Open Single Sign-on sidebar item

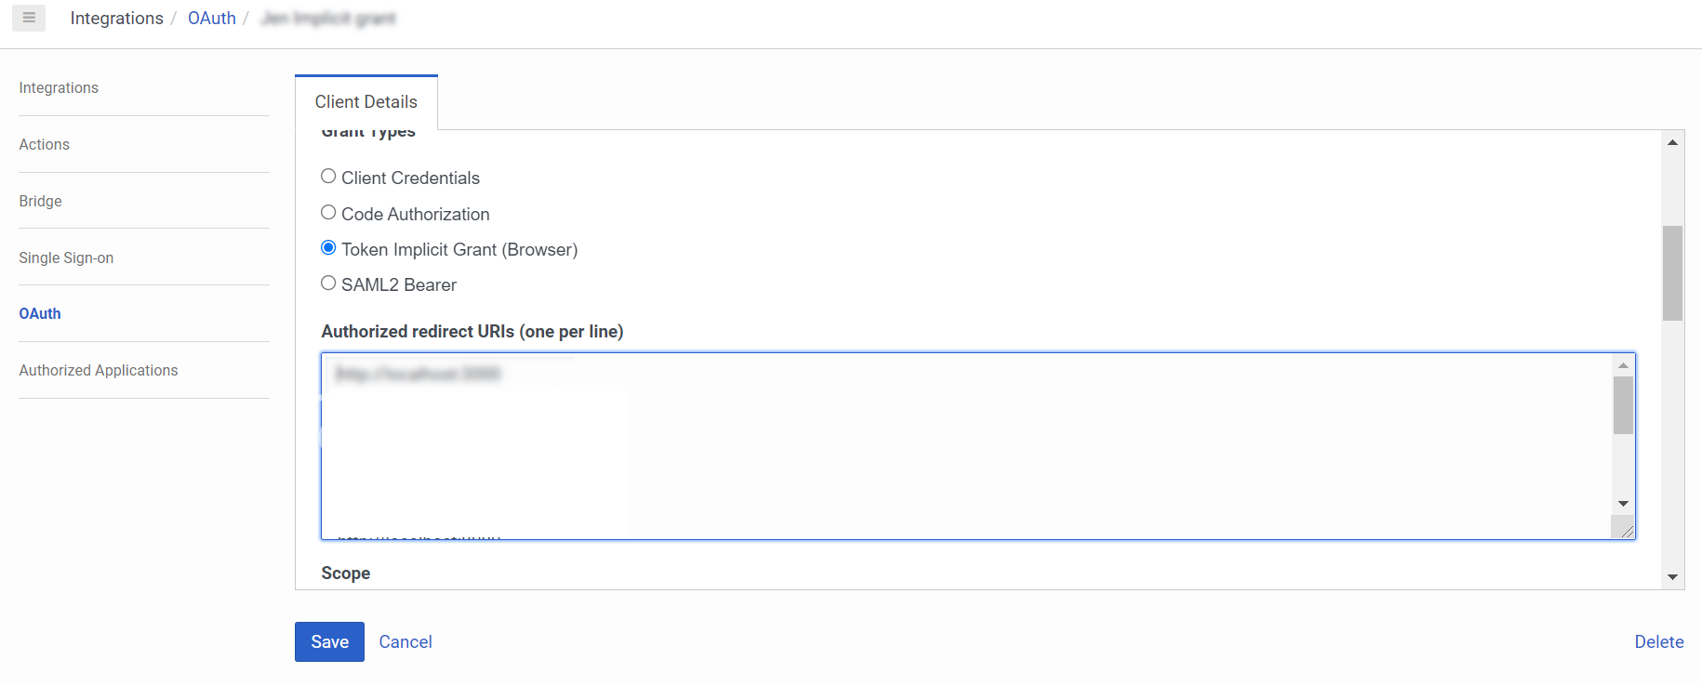pos(66,257)
